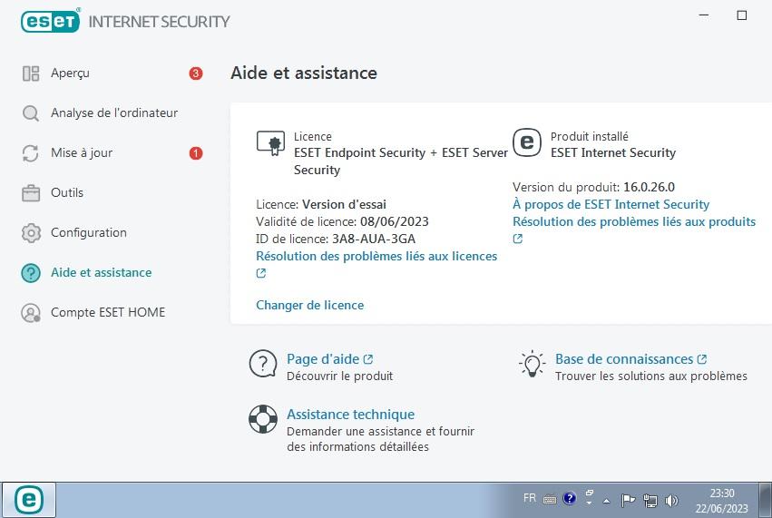Click external link icon below licence troubleshooting
The height and width of the screenshot is (518, 772).
click(261, 273)
